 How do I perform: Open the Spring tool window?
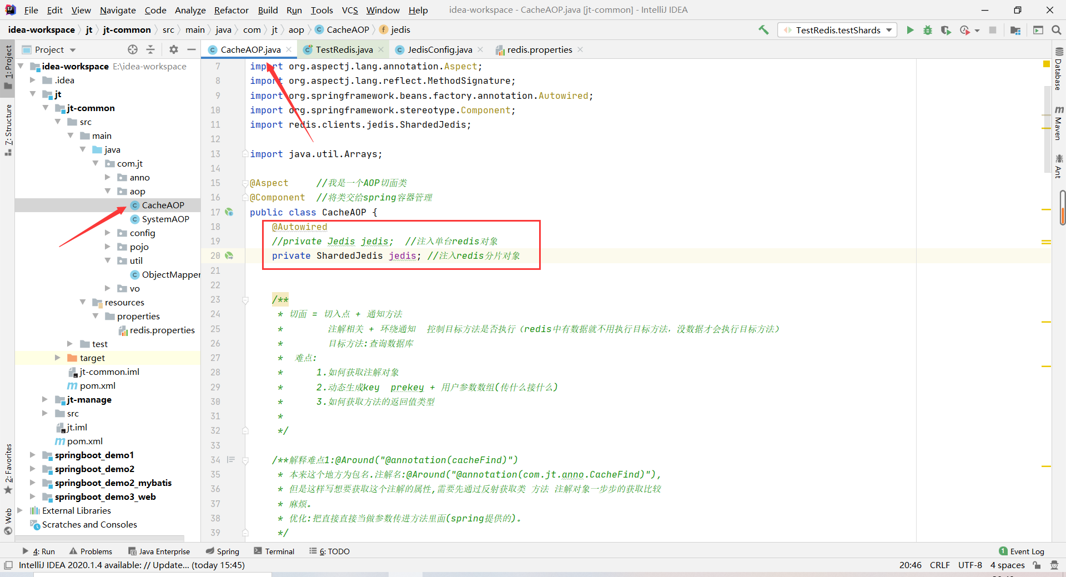click(223, 551)
